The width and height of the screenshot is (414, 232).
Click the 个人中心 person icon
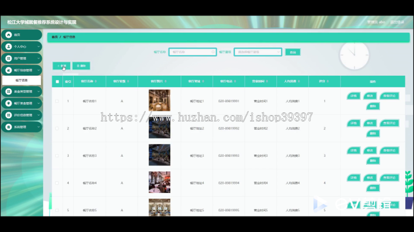(8, 47)
